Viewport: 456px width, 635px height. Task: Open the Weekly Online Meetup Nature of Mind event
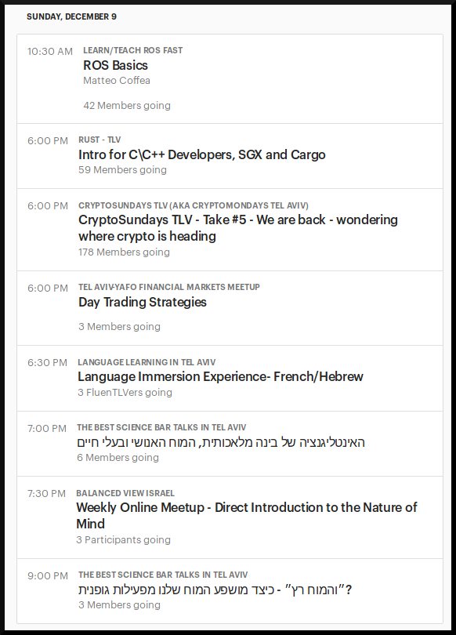pyautogui.click(x=246, y=515)
